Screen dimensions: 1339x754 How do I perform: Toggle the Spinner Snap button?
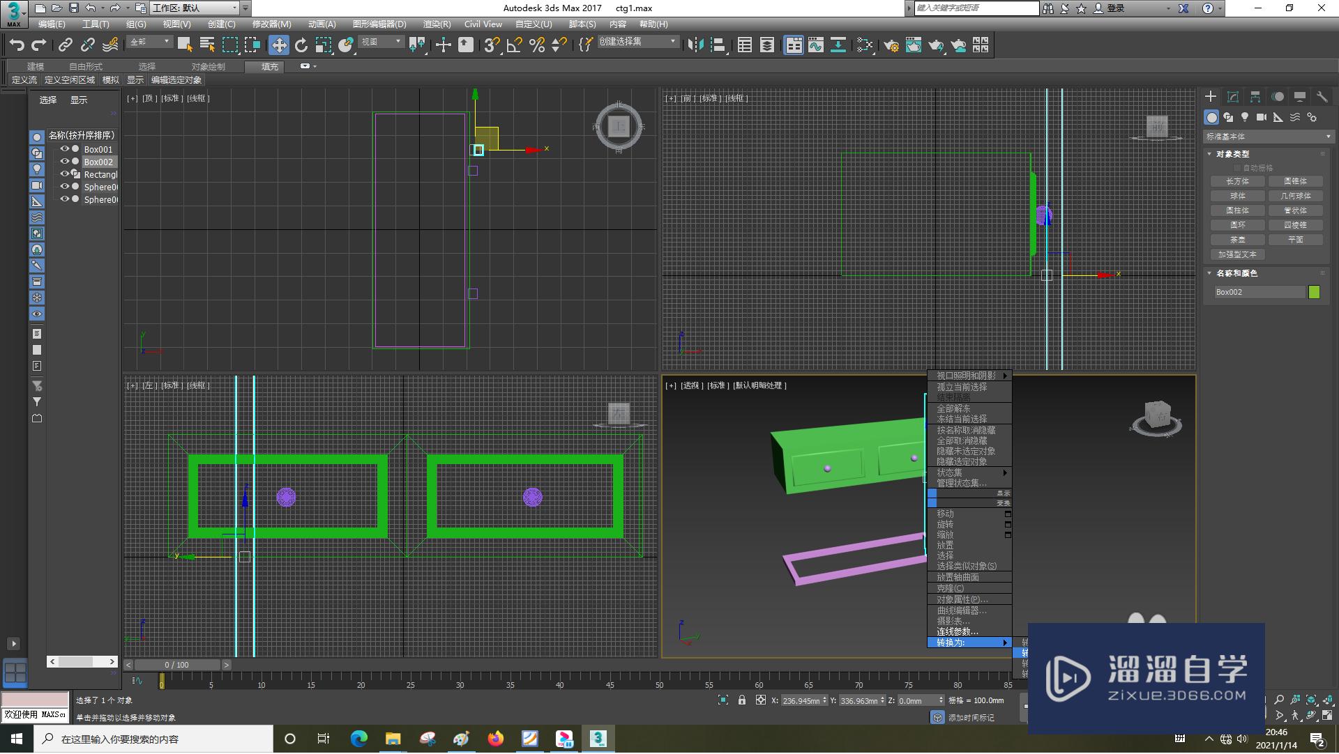click(559, 45)
